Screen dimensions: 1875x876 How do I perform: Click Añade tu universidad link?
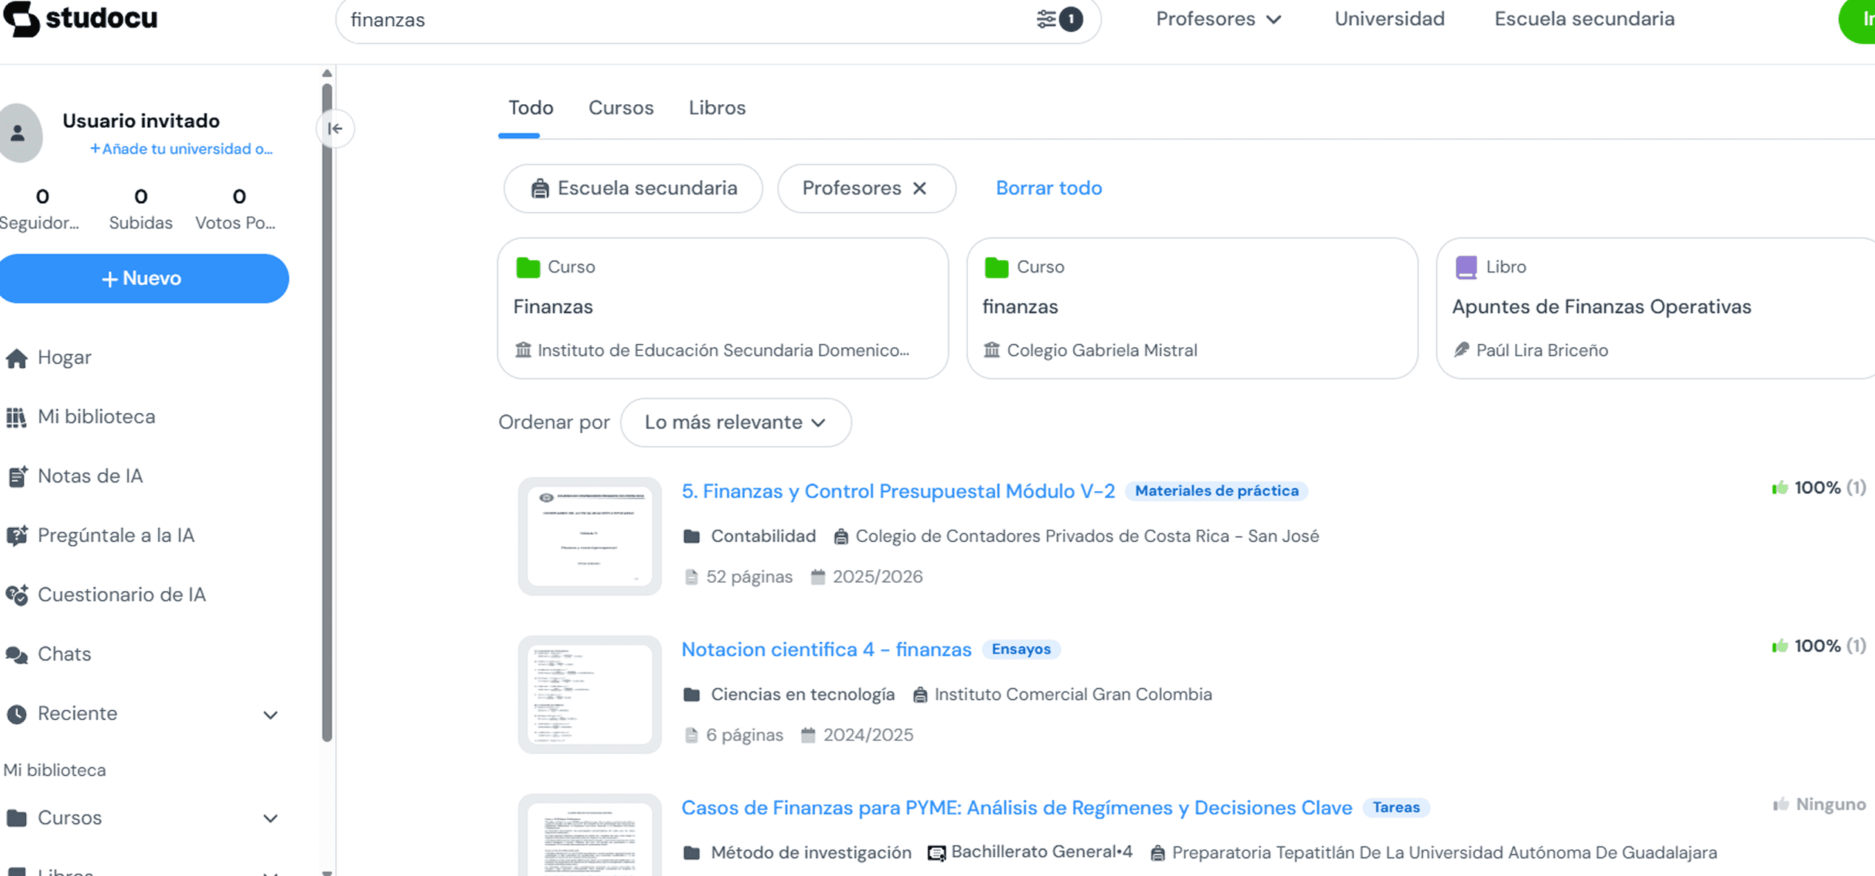(x=182, y=149)
